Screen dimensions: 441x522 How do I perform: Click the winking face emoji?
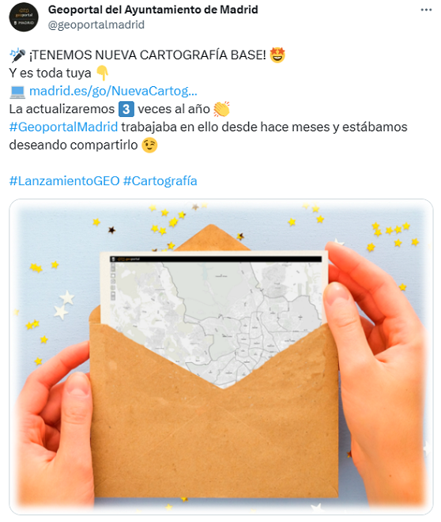pyautogui.click(x=149, y=146)
